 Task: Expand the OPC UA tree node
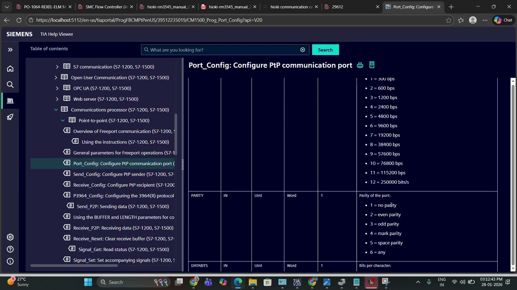(x=57, y=88)
